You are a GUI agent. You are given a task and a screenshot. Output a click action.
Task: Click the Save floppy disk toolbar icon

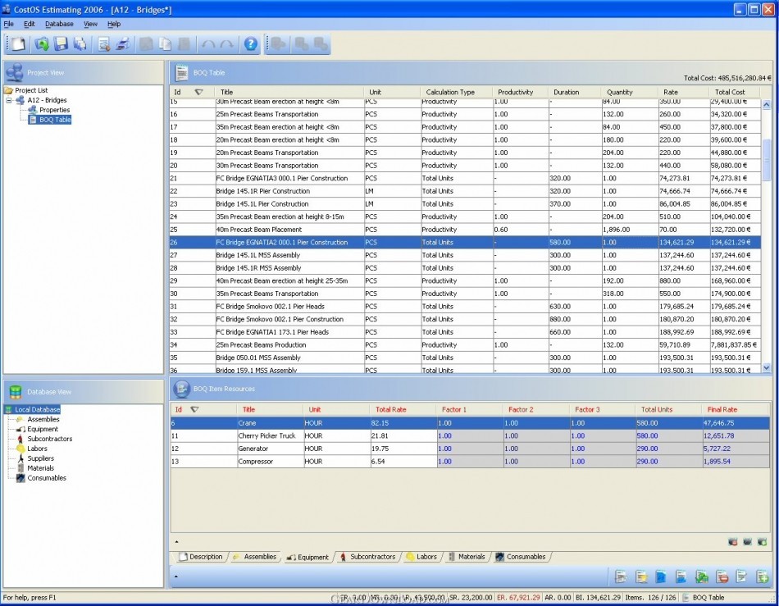point(61,44)
